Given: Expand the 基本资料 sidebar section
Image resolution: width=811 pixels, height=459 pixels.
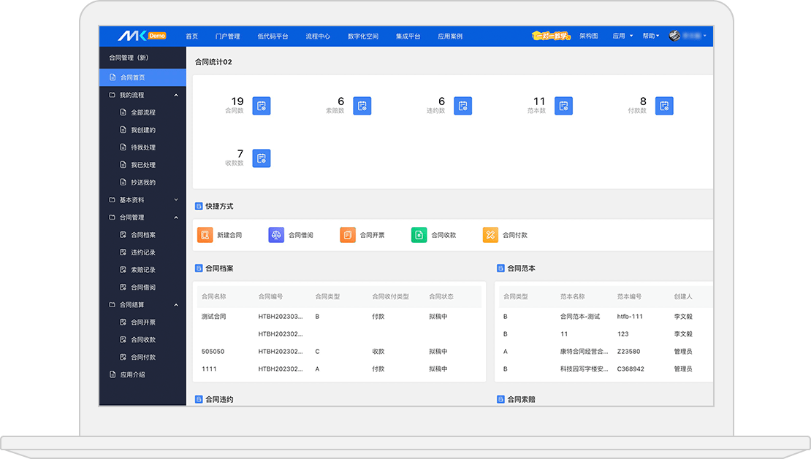Looking at the screenshot, I should point(176,200).
